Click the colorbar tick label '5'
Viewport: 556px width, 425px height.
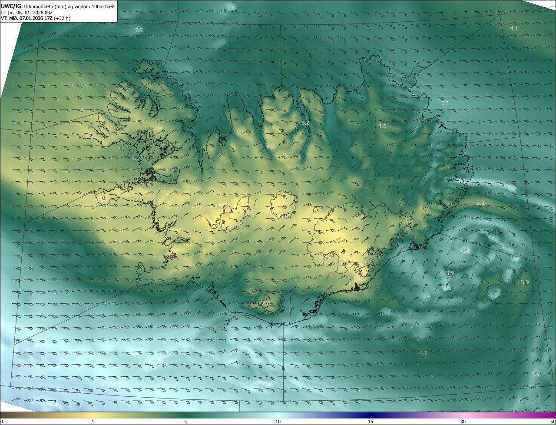pos(185,422)
